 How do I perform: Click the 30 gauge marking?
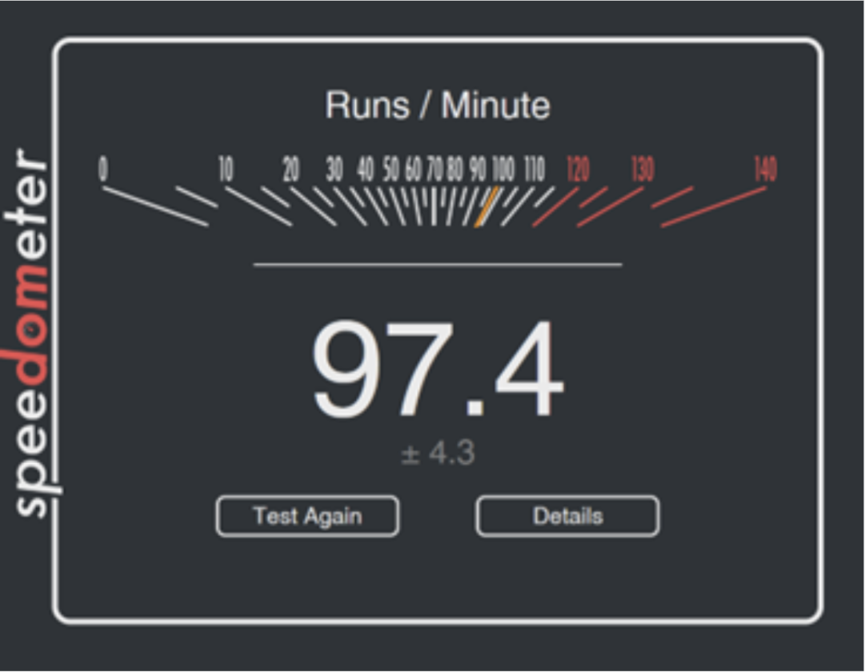point(334,170)
